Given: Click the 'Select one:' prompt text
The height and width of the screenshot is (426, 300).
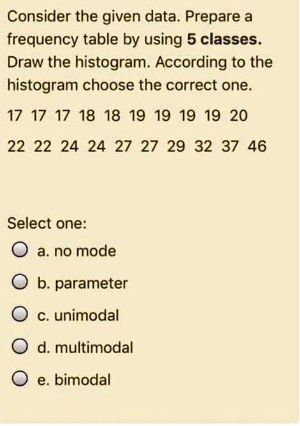Looking at the screenshot, I should (x=47, y=224).
